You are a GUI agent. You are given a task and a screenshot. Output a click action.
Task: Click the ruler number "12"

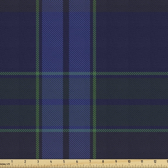click(155, 162)
